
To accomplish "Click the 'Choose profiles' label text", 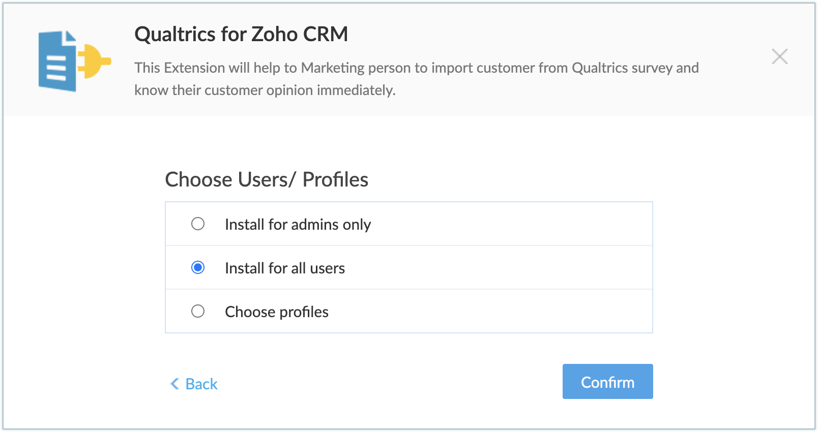I will [277, 312].
